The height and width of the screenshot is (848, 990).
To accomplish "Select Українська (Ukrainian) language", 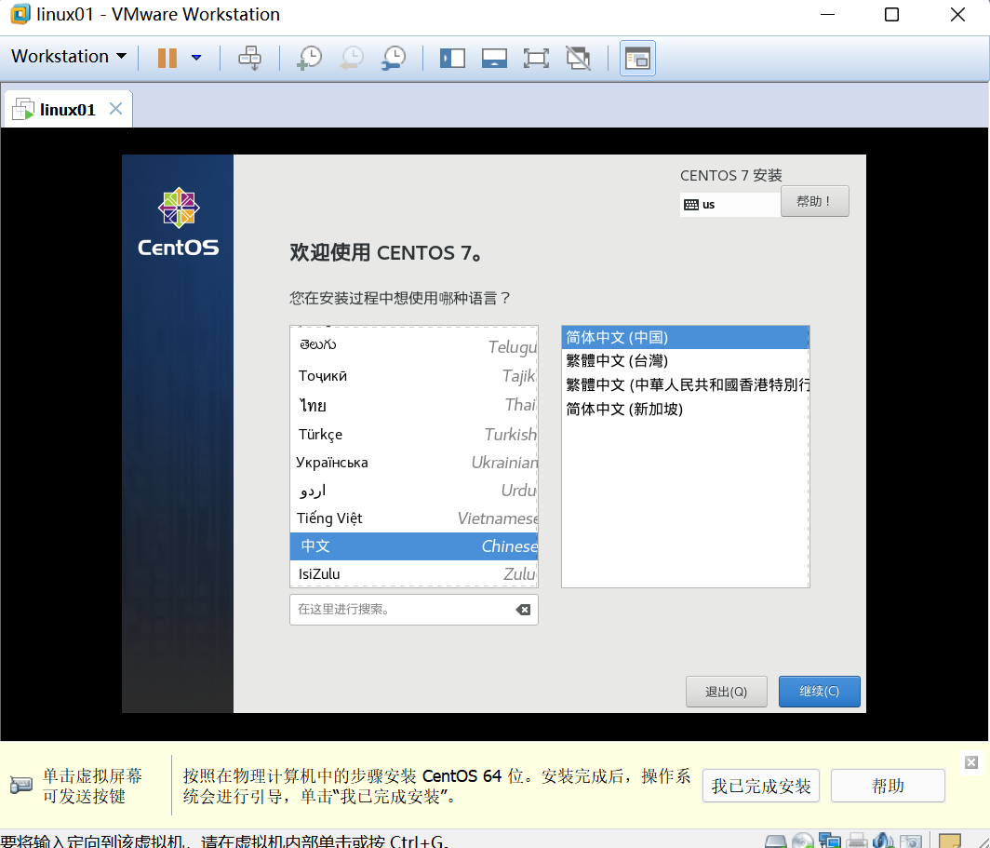I will (x=414, y=463).
